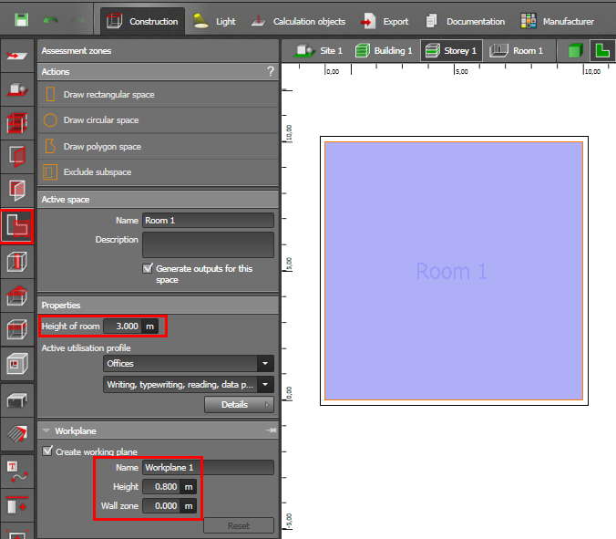
Task: Switch to the green cube 3D view
Action: pos(575,51)
